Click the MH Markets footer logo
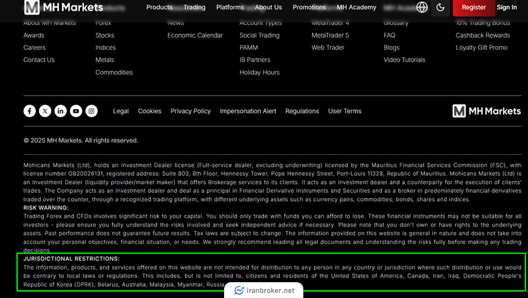The width and height of the screenshot is (528, 298). [486, 111]
